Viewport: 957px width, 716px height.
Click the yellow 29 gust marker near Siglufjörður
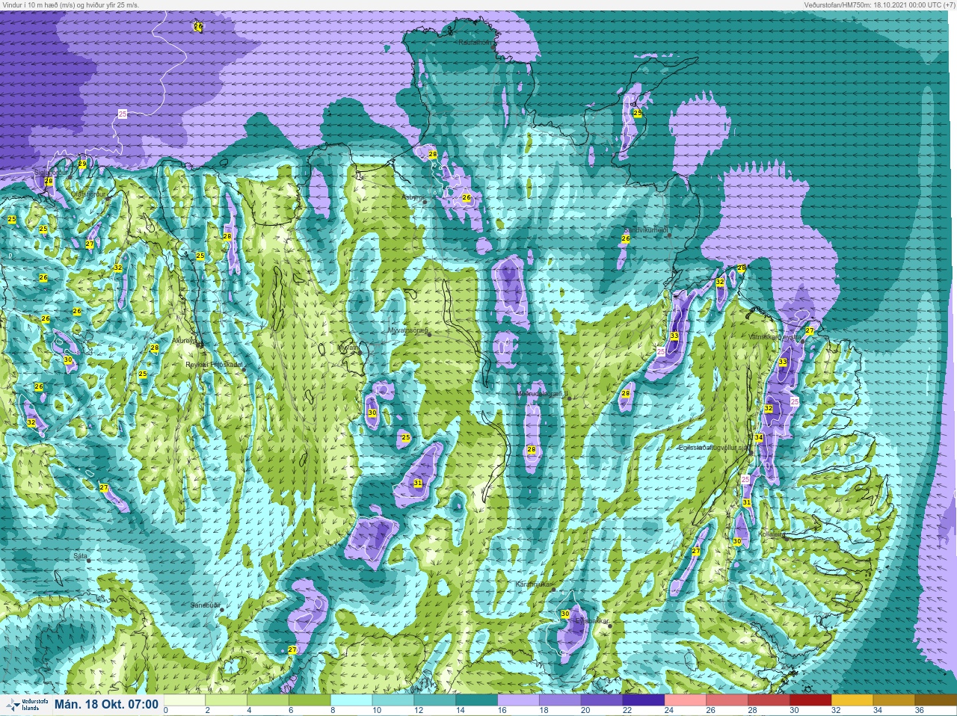(82, 164)
